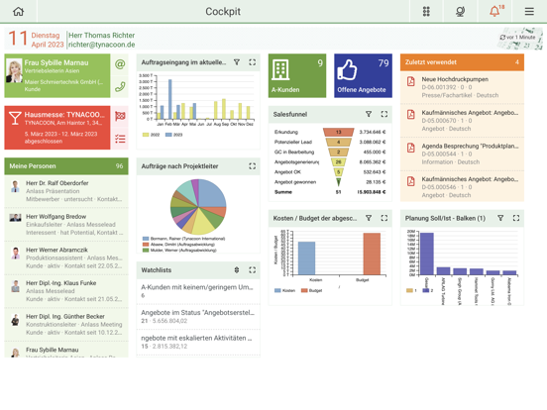Viewport: 547px width, 410px height.
Task: Open Watchlists sort/selector icon
Action: pos(237,269)
